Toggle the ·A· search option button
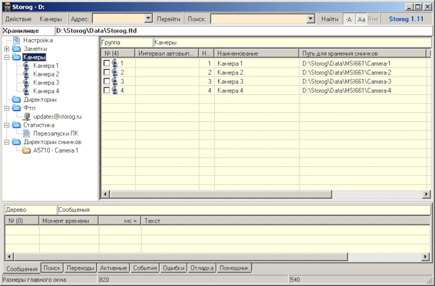 [x=349, y=19]
